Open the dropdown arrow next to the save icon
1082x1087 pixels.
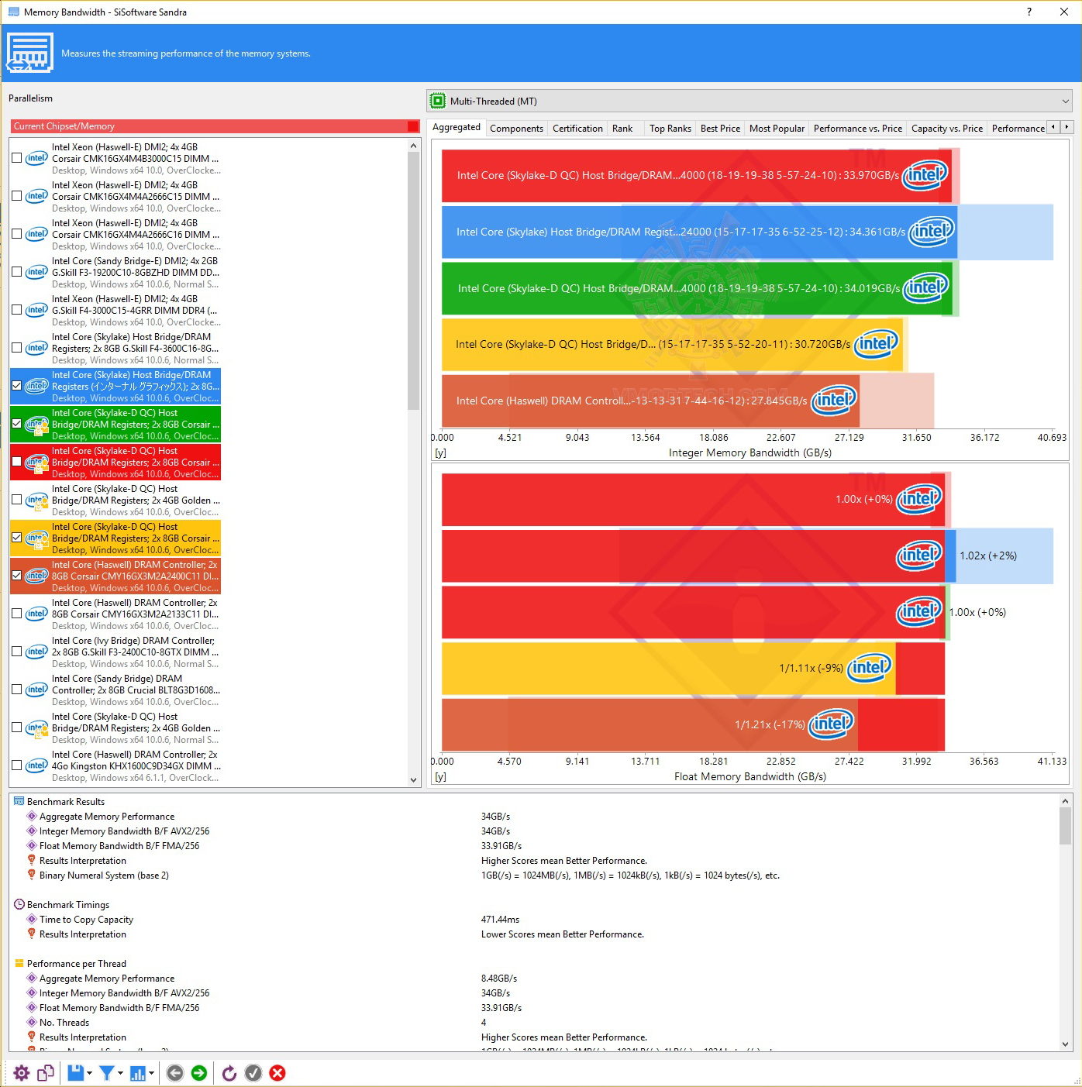(x=90, y=1074)
